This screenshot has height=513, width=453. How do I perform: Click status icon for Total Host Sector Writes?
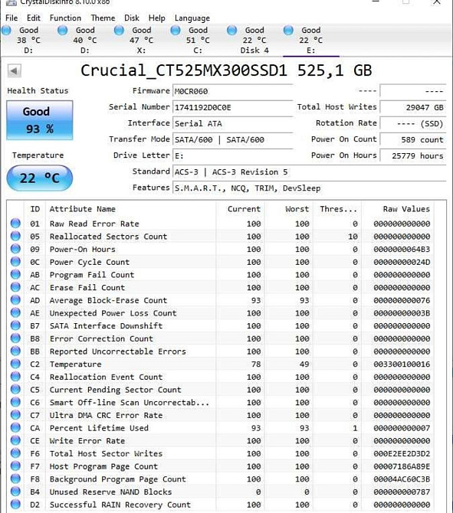(15, 453)
